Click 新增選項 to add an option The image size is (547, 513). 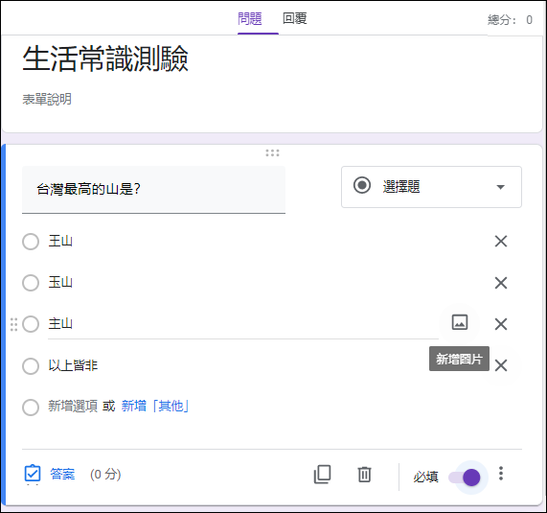coord(73,407)
